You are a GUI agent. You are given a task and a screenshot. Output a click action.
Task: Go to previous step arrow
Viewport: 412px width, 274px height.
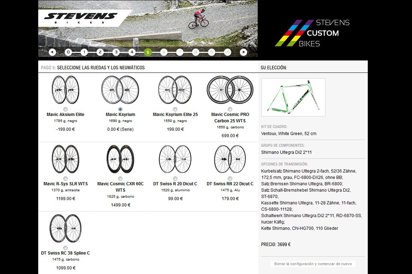click(52, 52)
